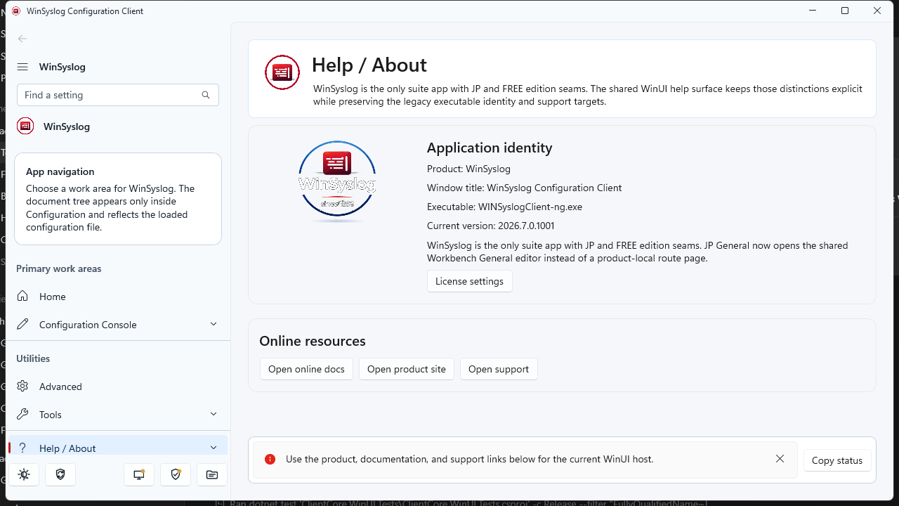Expand the Configuration Console chevron
899x506 pixels.
tap(214, 324)
